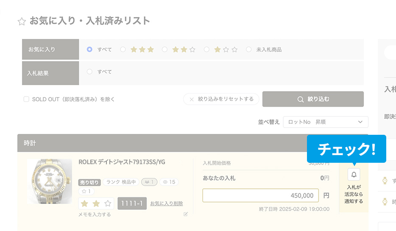Click the bid amount input field

260,195
